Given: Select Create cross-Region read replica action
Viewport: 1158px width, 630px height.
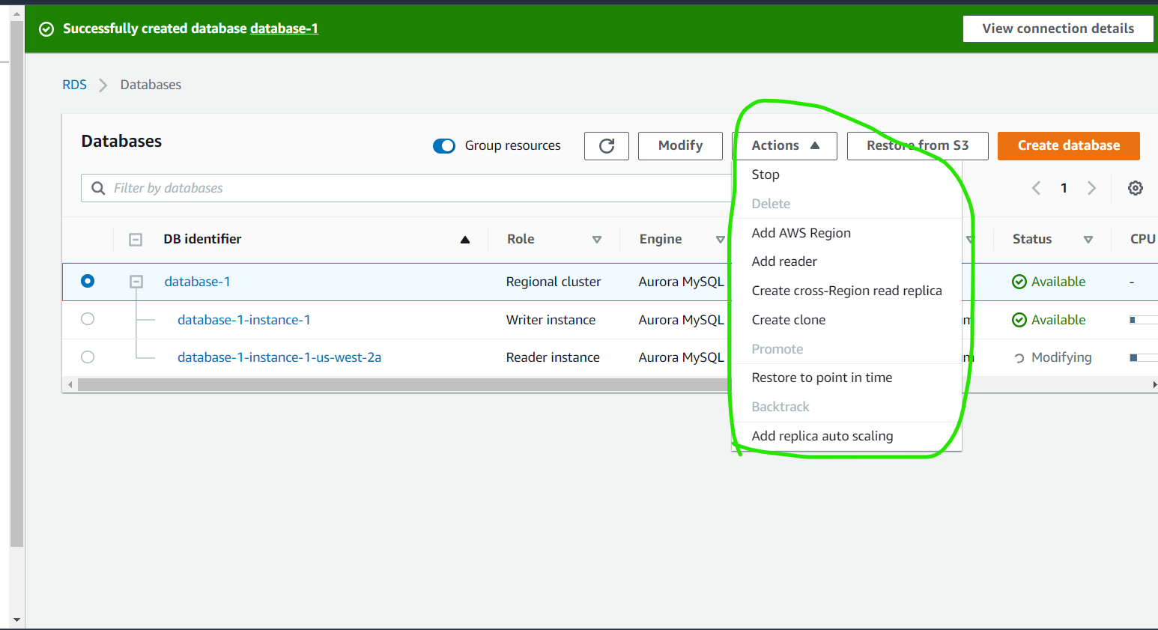Looking at the screenshot, I should pos(846,290).
